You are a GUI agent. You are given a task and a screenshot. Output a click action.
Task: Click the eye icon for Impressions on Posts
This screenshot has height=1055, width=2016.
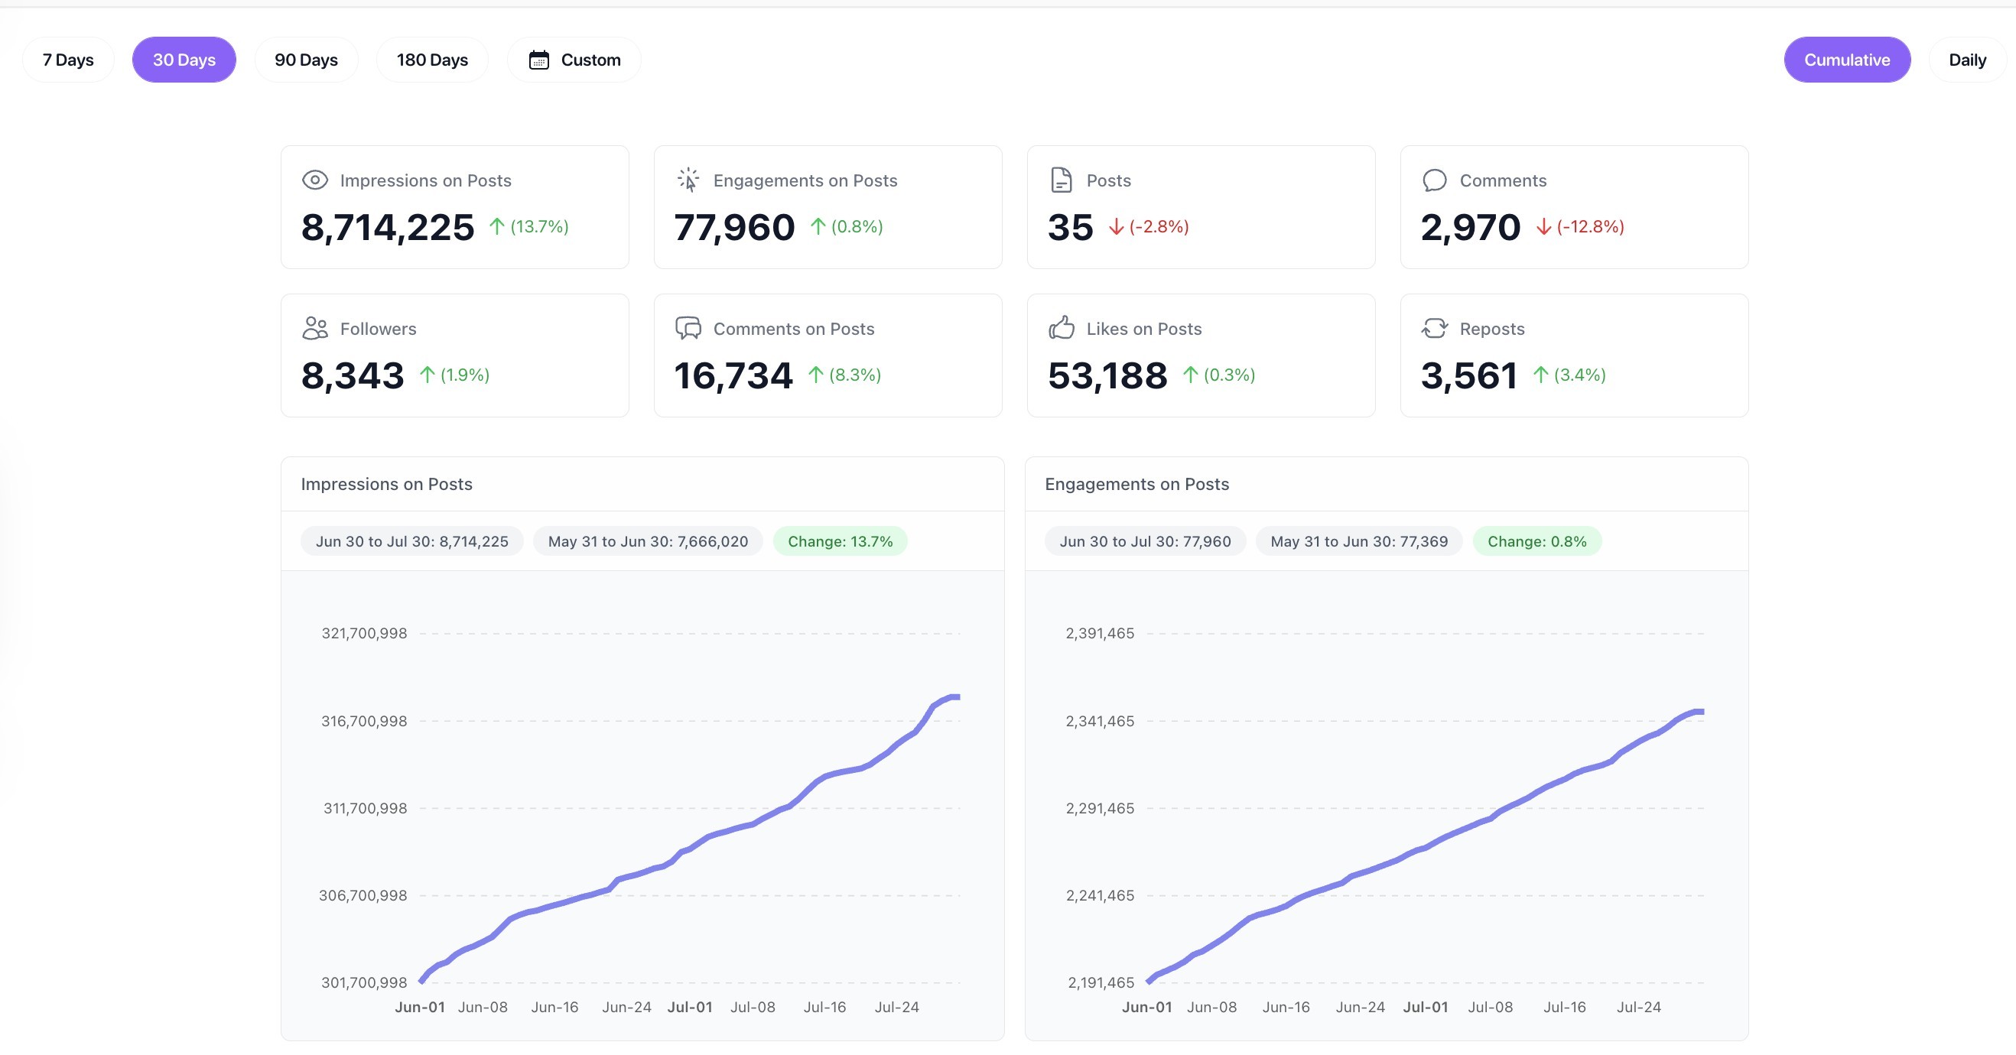click(x=314, y=180)
